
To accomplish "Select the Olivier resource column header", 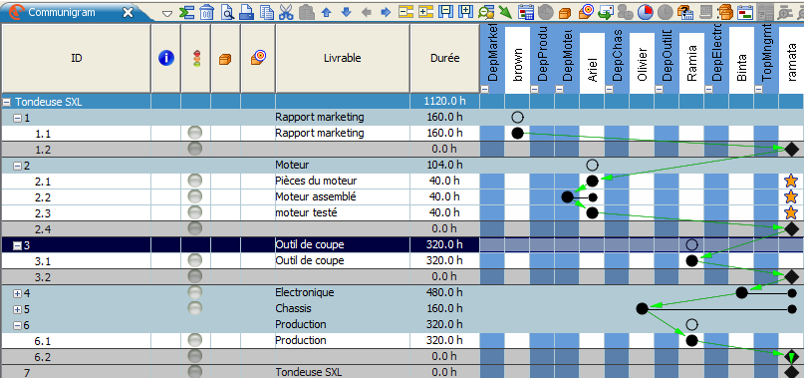I will click(x=642, y=63).
